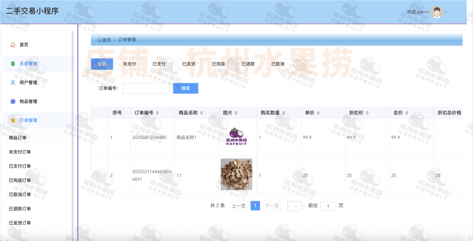This screenshot has height=241, width=473.
Task: Expand 用户管理 sidebar menu
Action: click(x=38, y=83)
